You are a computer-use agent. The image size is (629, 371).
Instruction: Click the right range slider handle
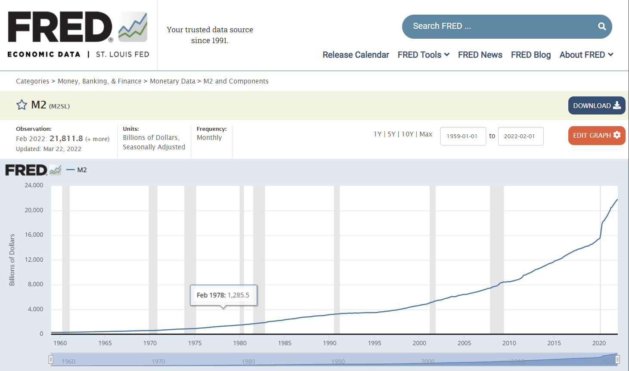(618, 359)
